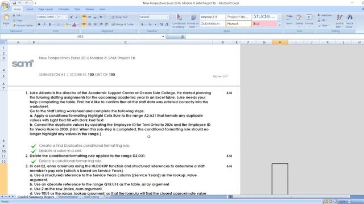Open the font size dropdown
The width and height of the screenshot is (364, 204).
[x=67, y=17]
